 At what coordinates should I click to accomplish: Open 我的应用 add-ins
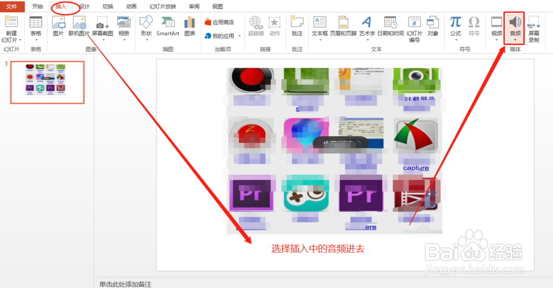[x=220, y=36]
